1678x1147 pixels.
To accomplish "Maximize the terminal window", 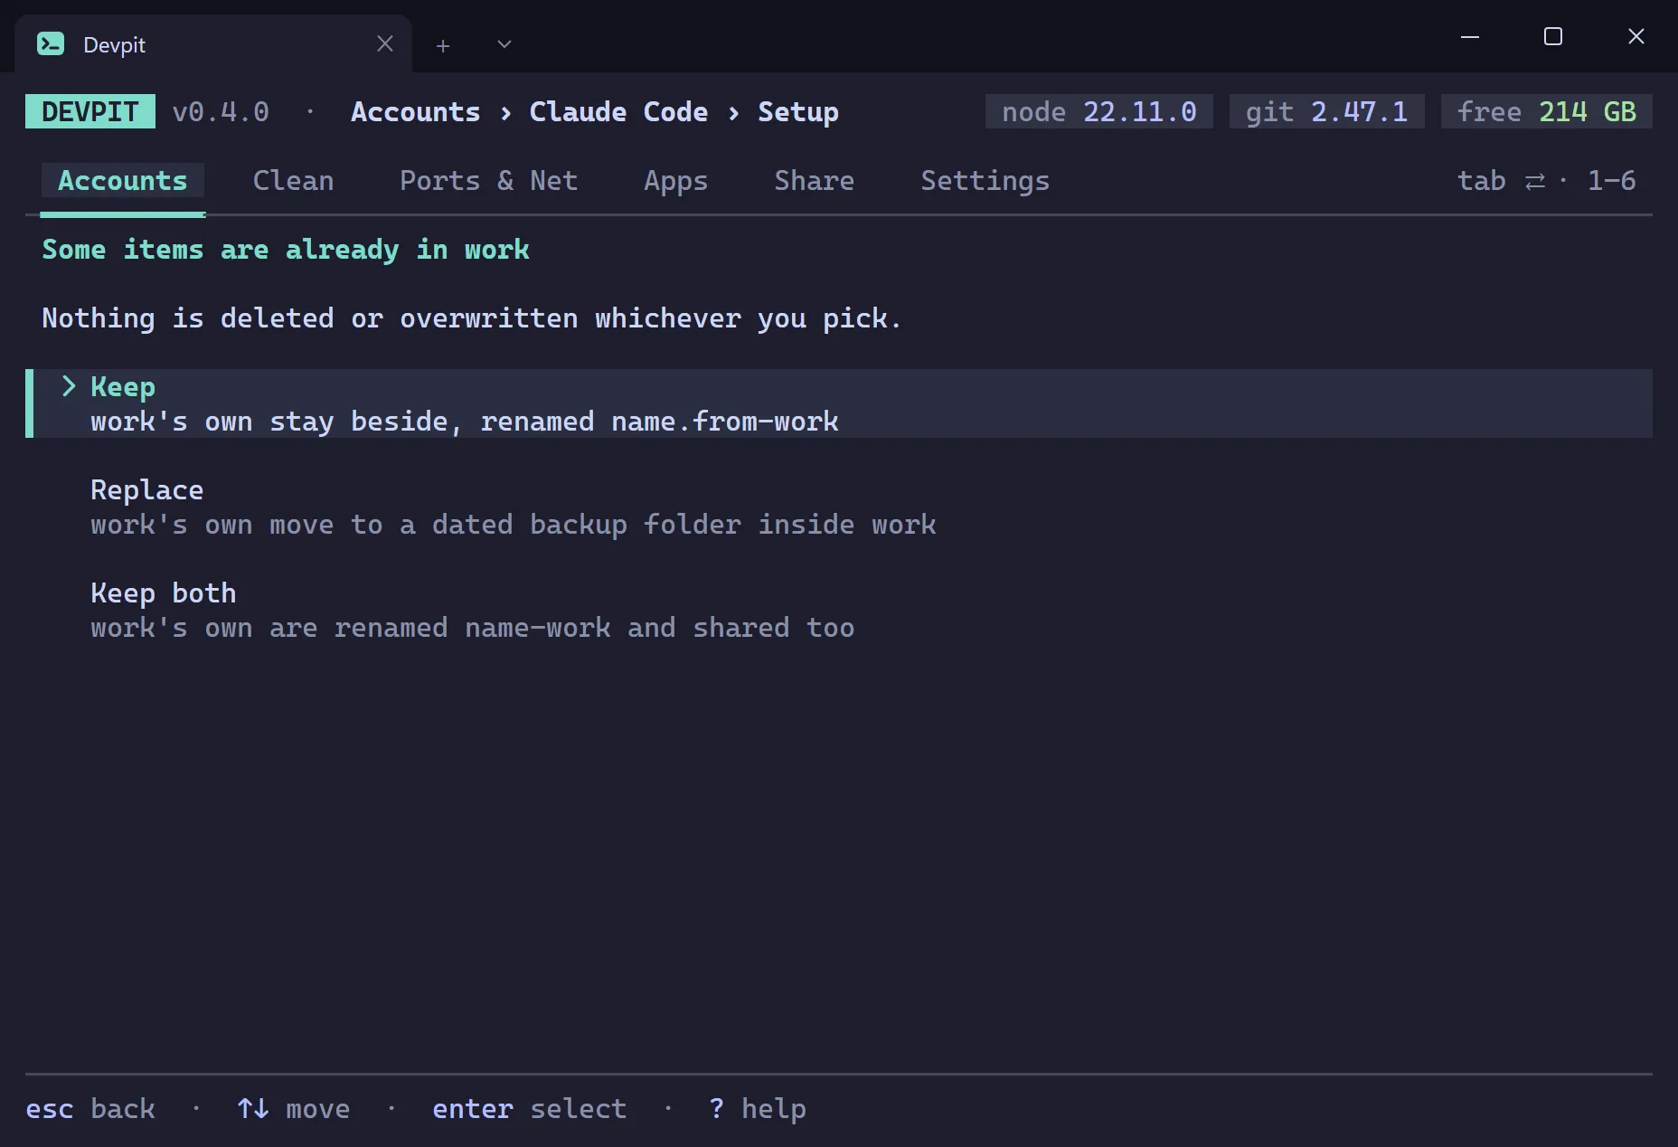I will point(1553,36).
